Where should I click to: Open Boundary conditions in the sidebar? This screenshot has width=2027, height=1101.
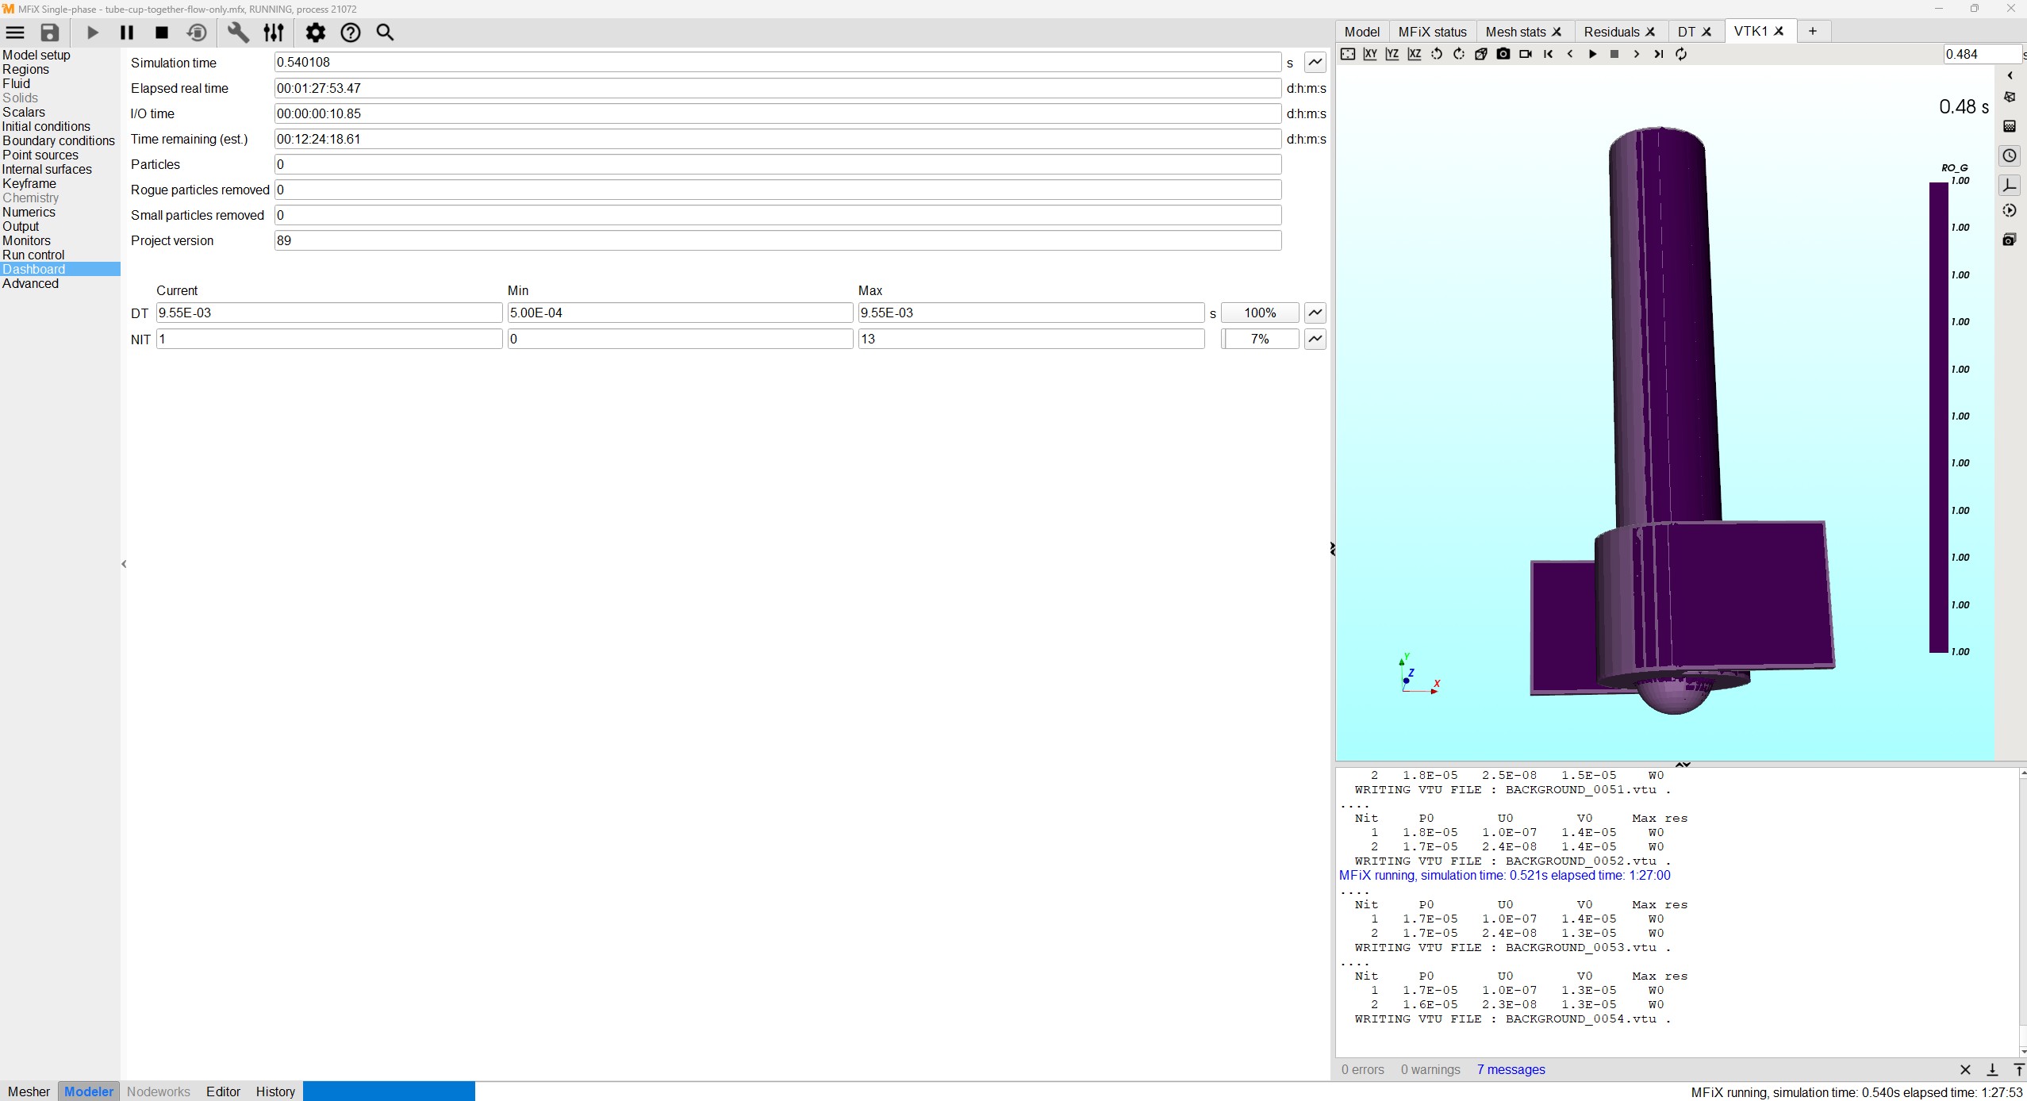(59, 140)
